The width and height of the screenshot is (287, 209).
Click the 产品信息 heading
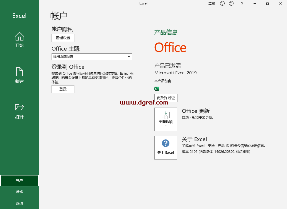point(166,32)
